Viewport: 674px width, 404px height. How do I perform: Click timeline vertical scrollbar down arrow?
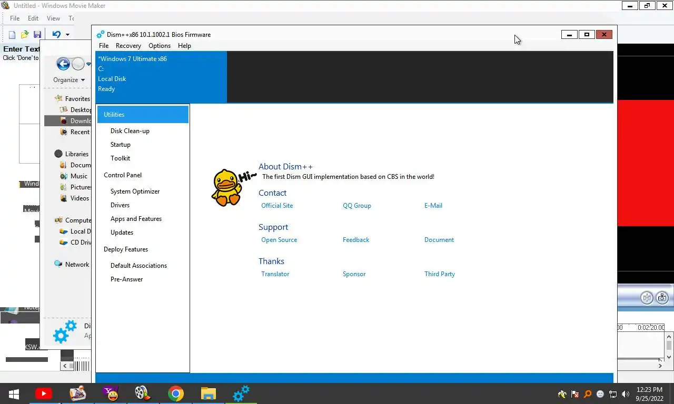[669, 357]
